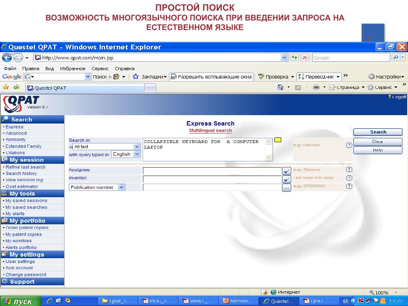Click the Refresh page icon

coord(294,57)
